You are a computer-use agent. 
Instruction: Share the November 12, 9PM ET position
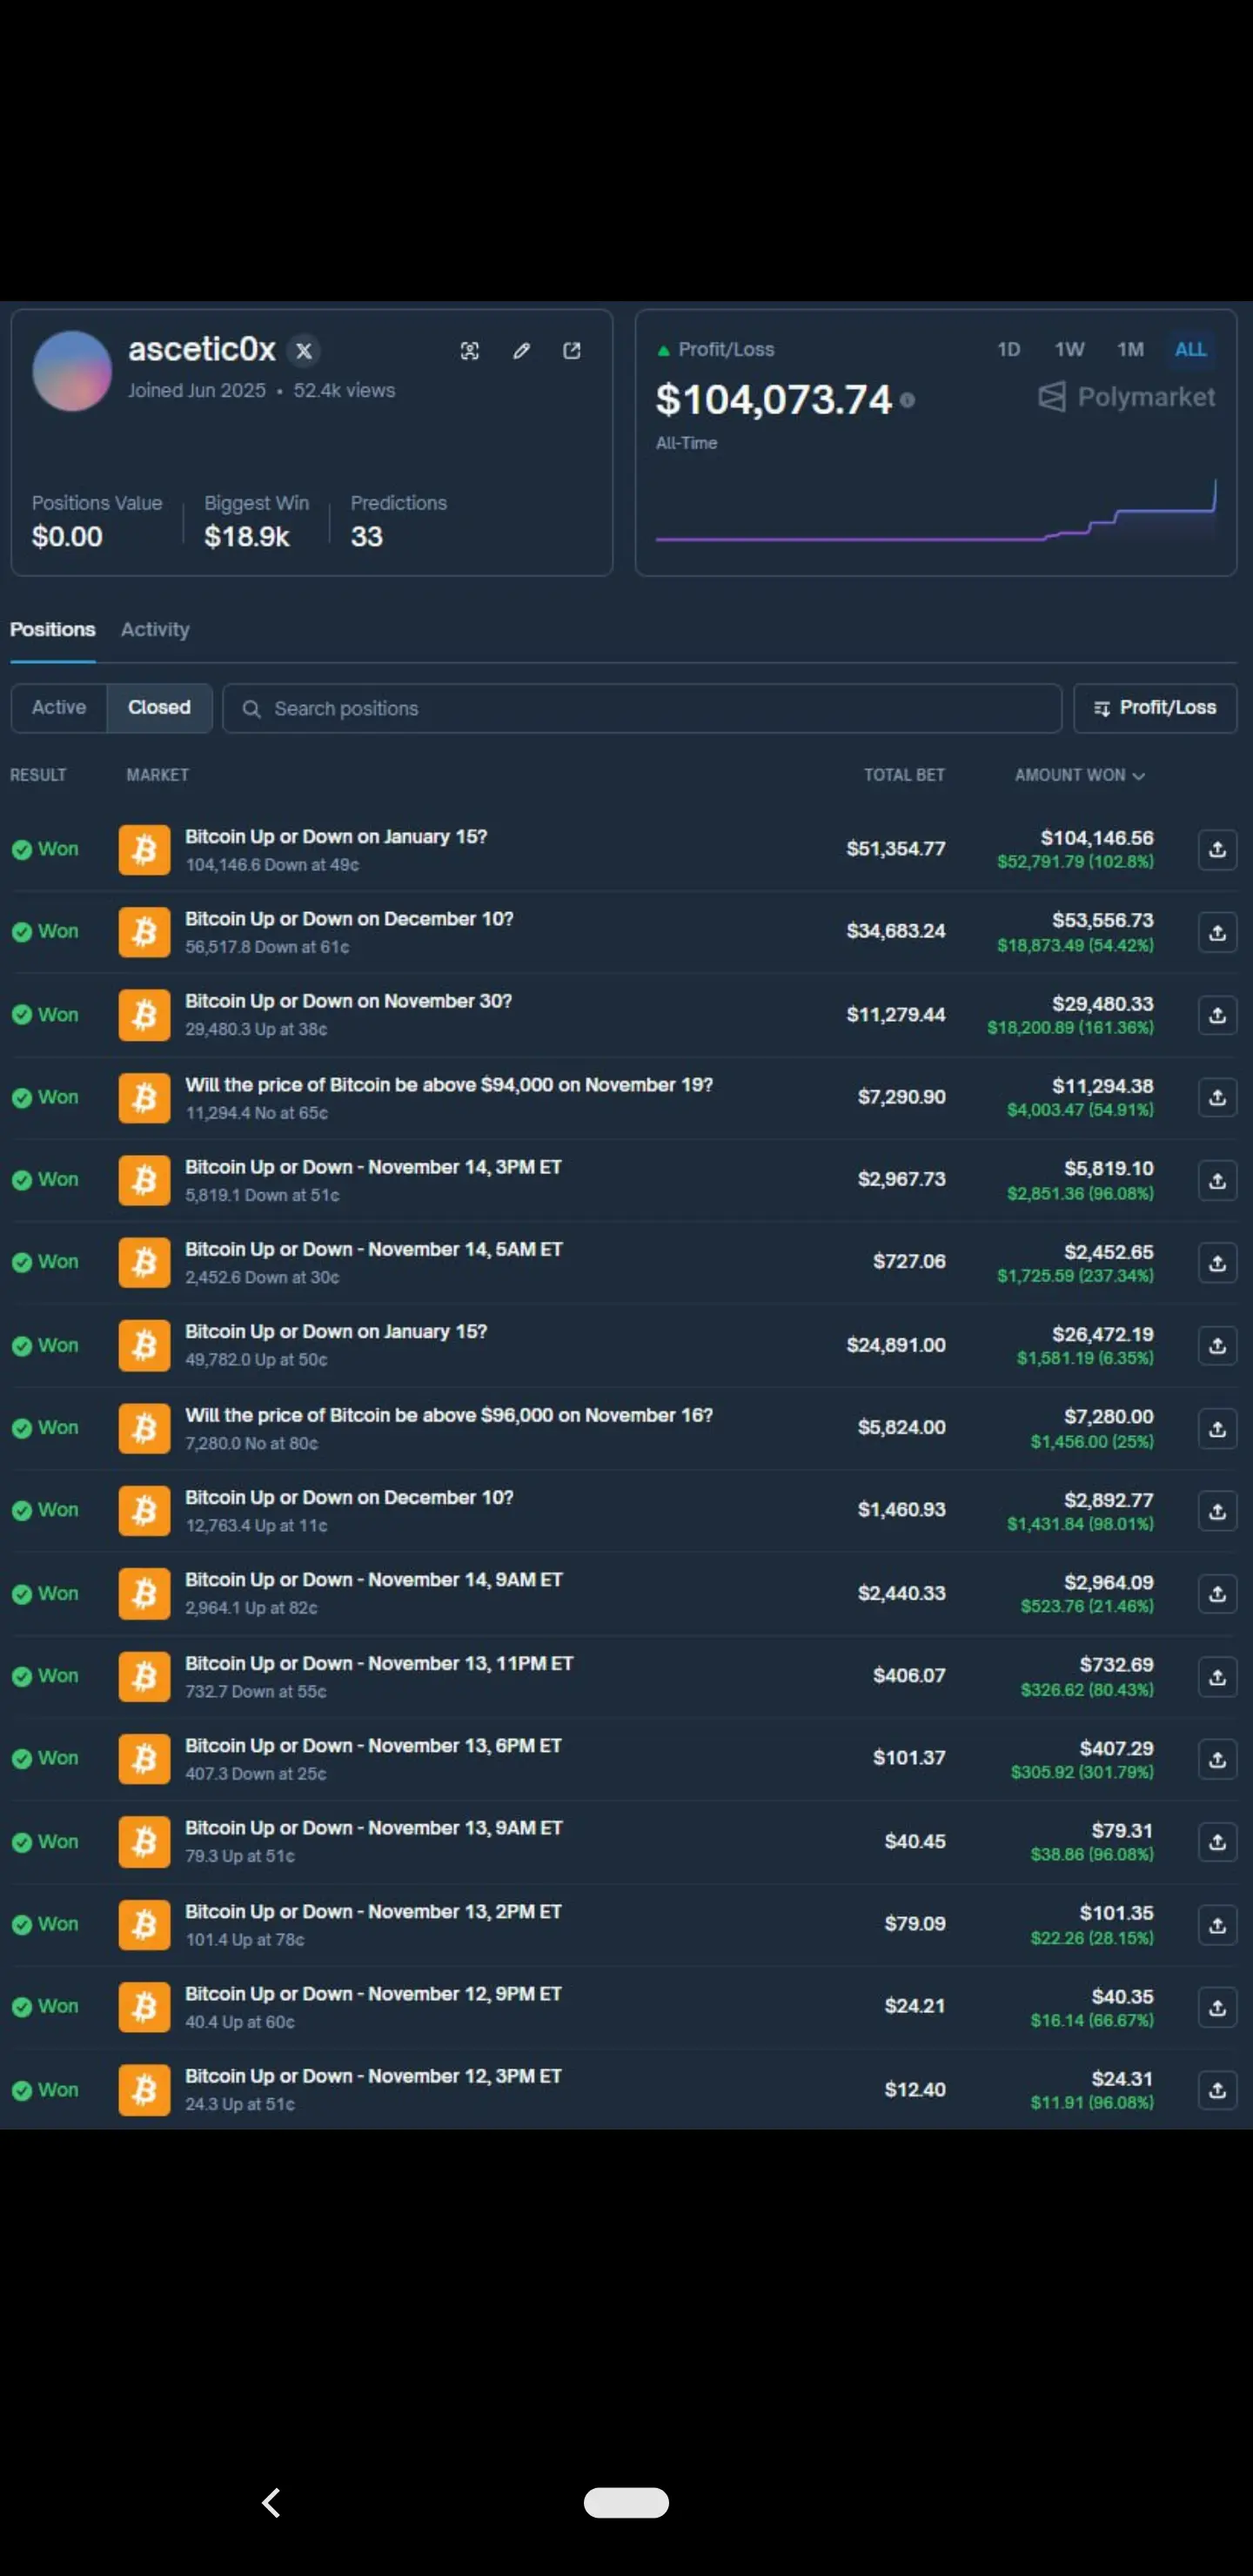[x=1217, y=2007]
